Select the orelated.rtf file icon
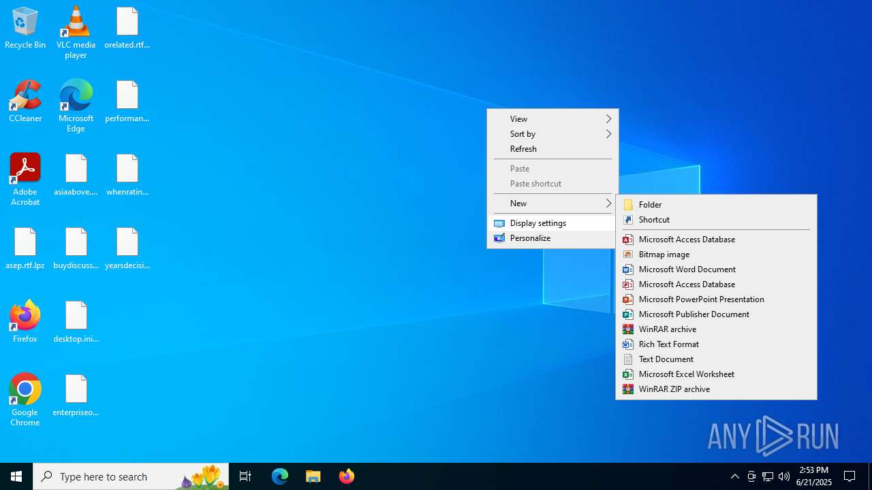 pyautogui.click(x=127, y=28)
